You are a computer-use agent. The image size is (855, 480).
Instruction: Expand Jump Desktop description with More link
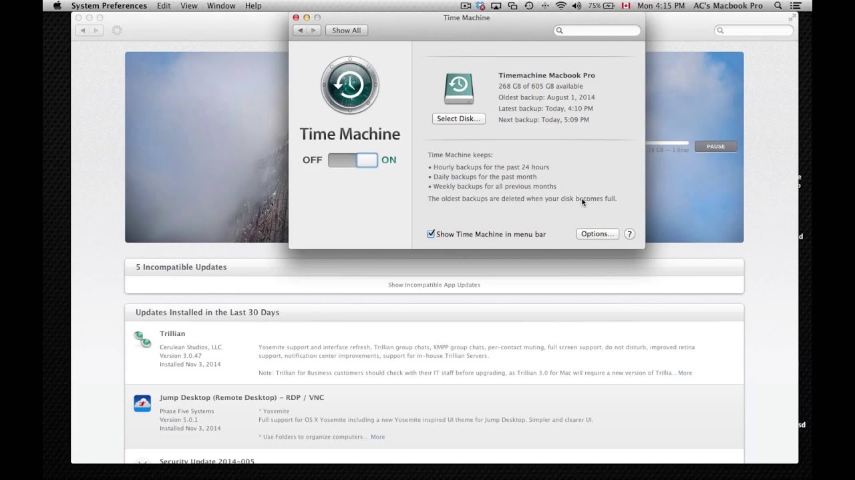click(x=377, y=437)
